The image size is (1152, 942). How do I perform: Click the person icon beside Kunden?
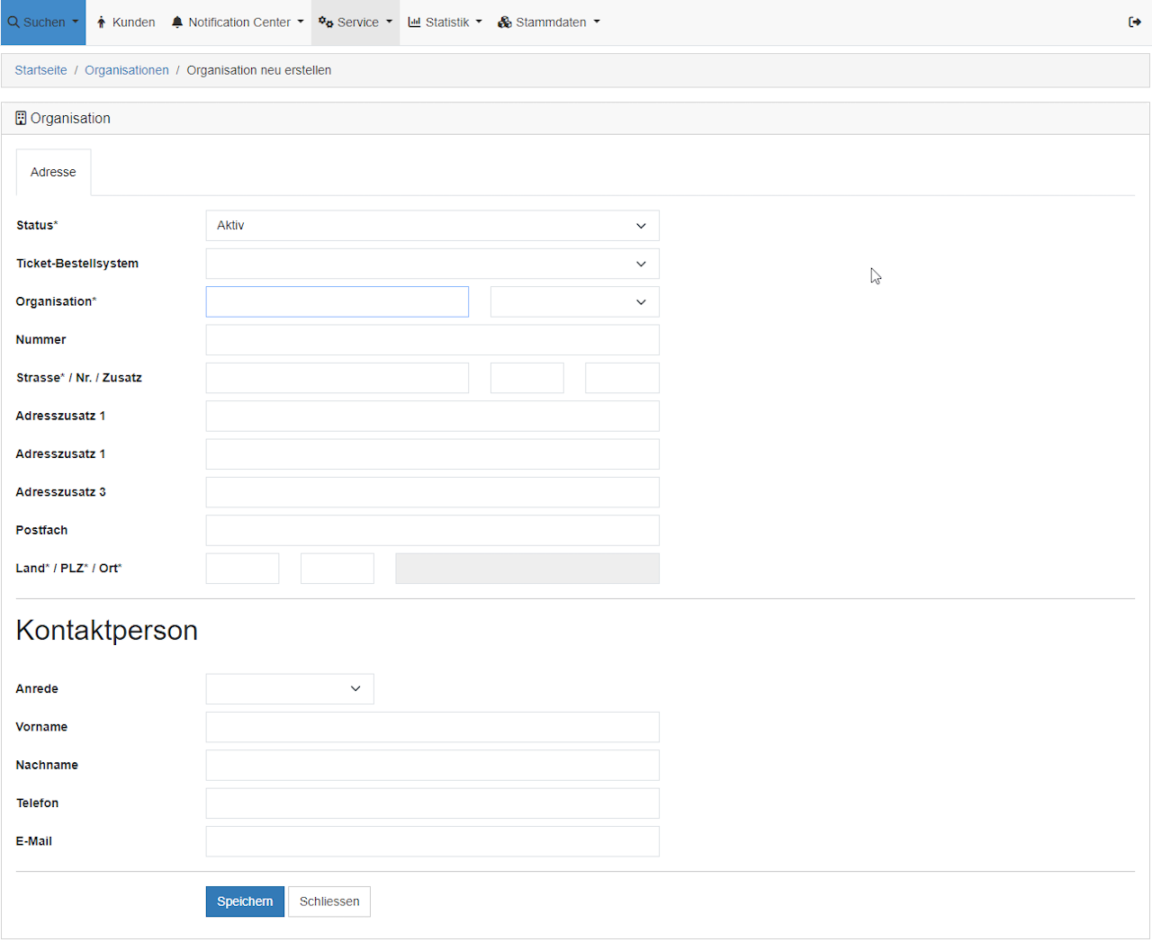tap(102, 22)
